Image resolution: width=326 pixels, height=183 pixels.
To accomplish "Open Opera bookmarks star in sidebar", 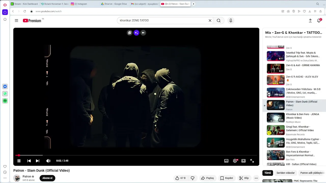I will (5, 19).
